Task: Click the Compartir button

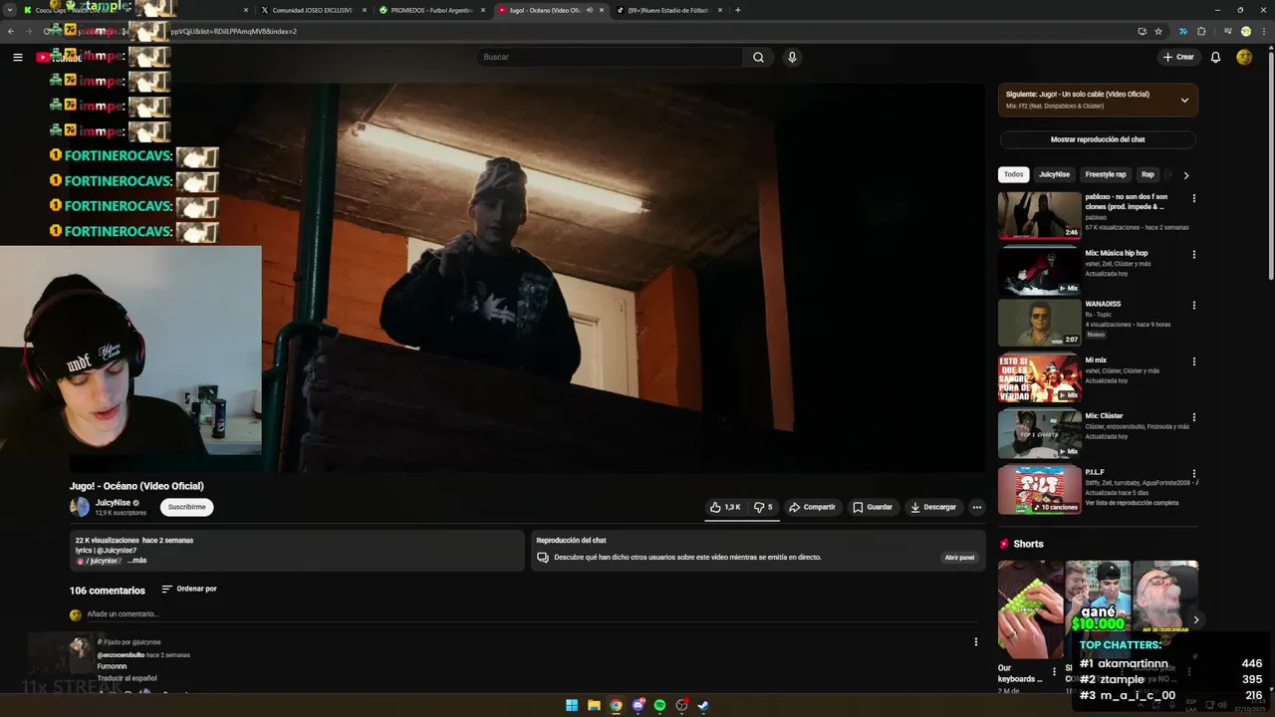Action: tap(812, 507)
